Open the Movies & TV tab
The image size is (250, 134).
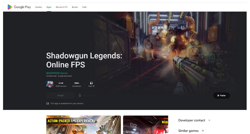pyautogui.click(x=61, y=7)
